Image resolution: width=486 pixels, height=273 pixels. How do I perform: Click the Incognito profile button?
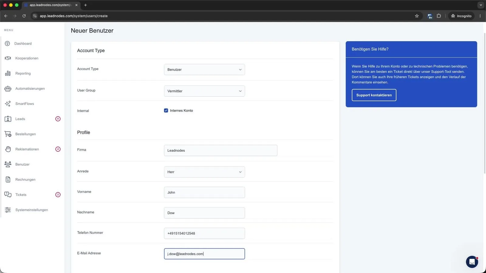coord(461,16)
